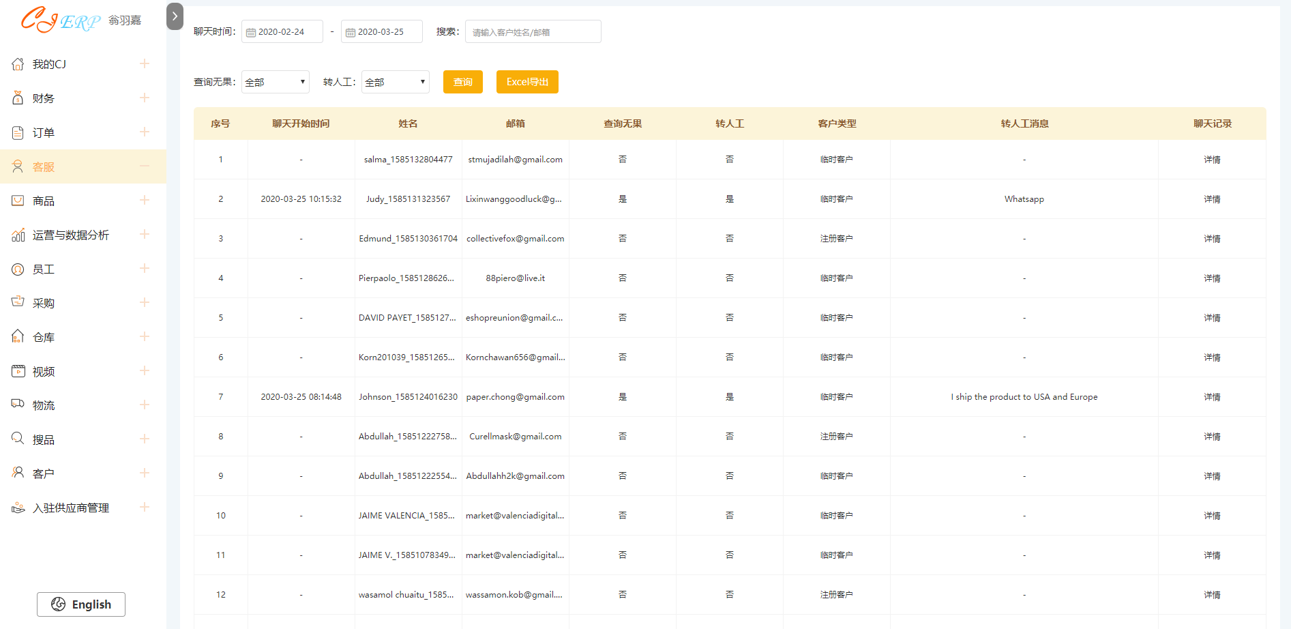This screenshot has width=1291, height=629.
Task: Expand the 采购 (Purchasing) menu
Action: pos(145,302)
